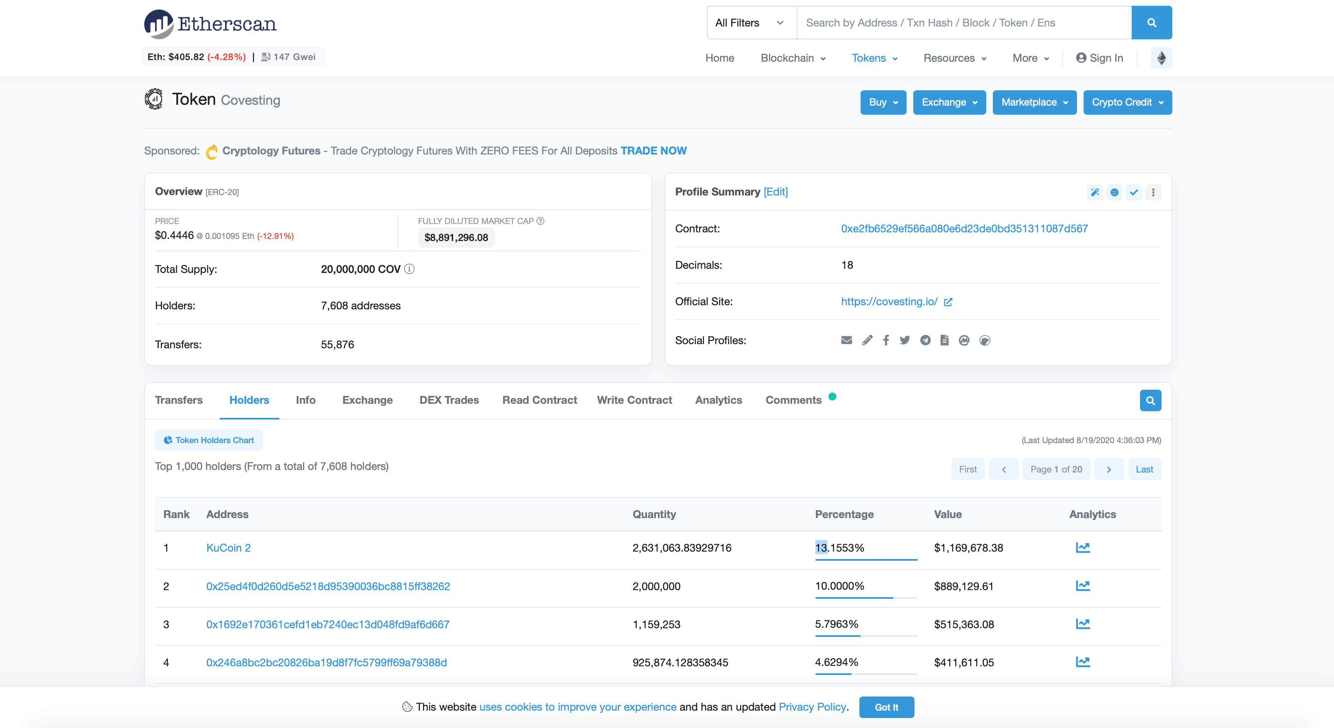Open analytics chart icon for rank 2 holder

tap(1083, 586)
